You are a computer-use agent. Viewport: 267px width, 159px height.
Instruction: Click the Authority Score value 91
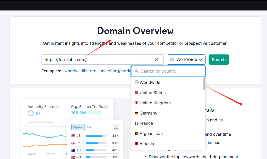[x=38, y=113]
